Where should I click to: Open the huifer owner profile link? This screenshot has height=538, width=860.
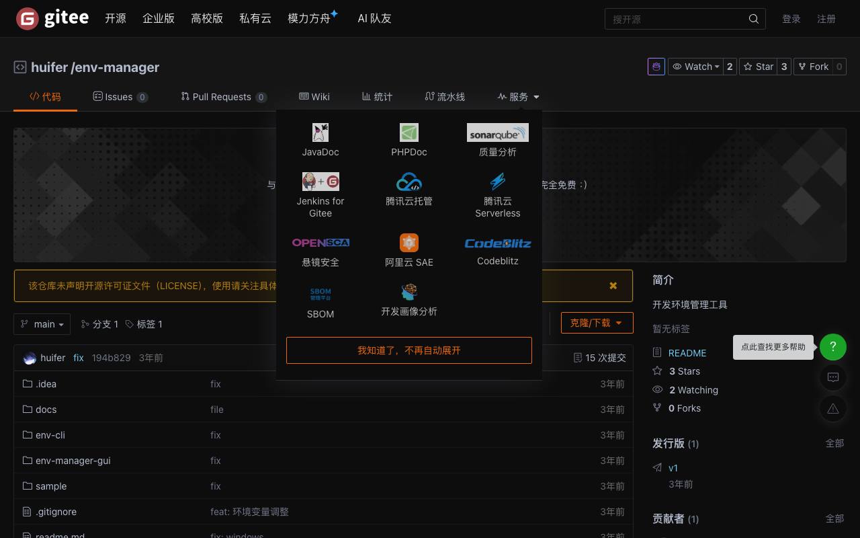tap(49, 67)
